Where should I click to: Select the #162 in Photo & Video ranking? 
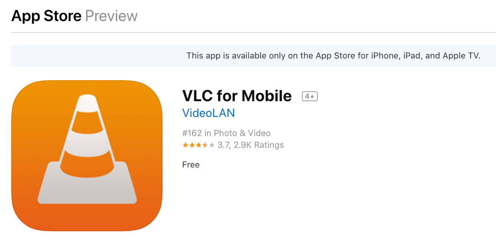(226, 133)
